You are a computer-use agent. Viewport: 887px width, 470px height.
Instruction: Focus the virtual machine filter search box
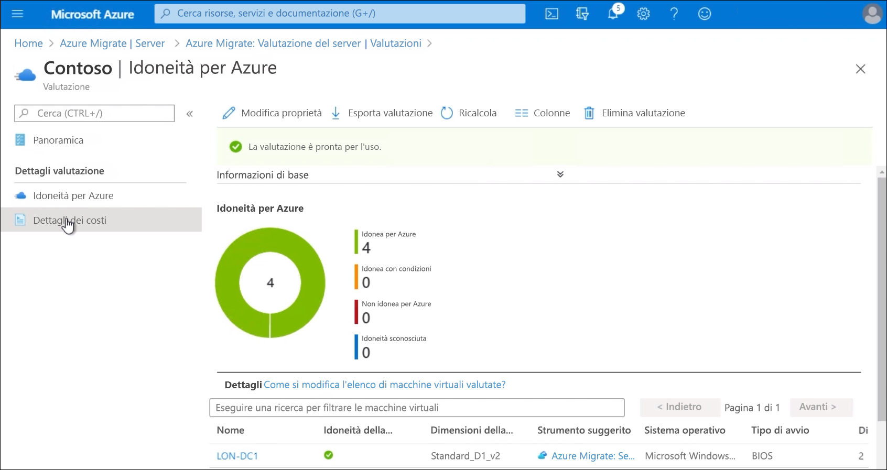pos(417,408)
